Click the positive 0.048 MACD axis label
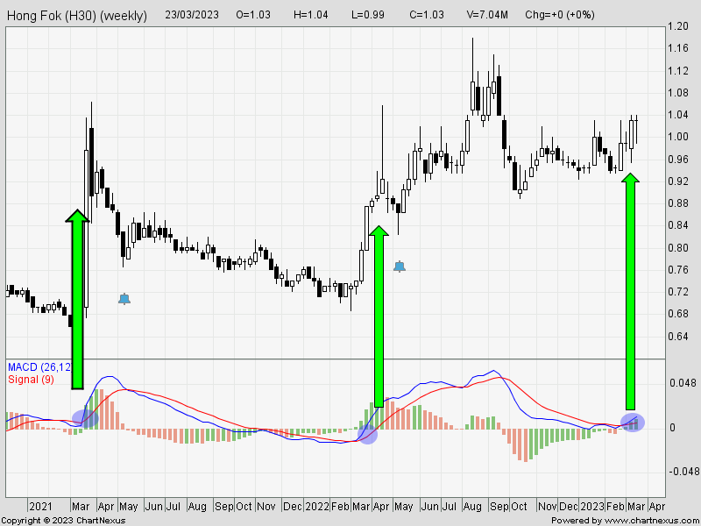701x526 pixels. pos(683,383)
